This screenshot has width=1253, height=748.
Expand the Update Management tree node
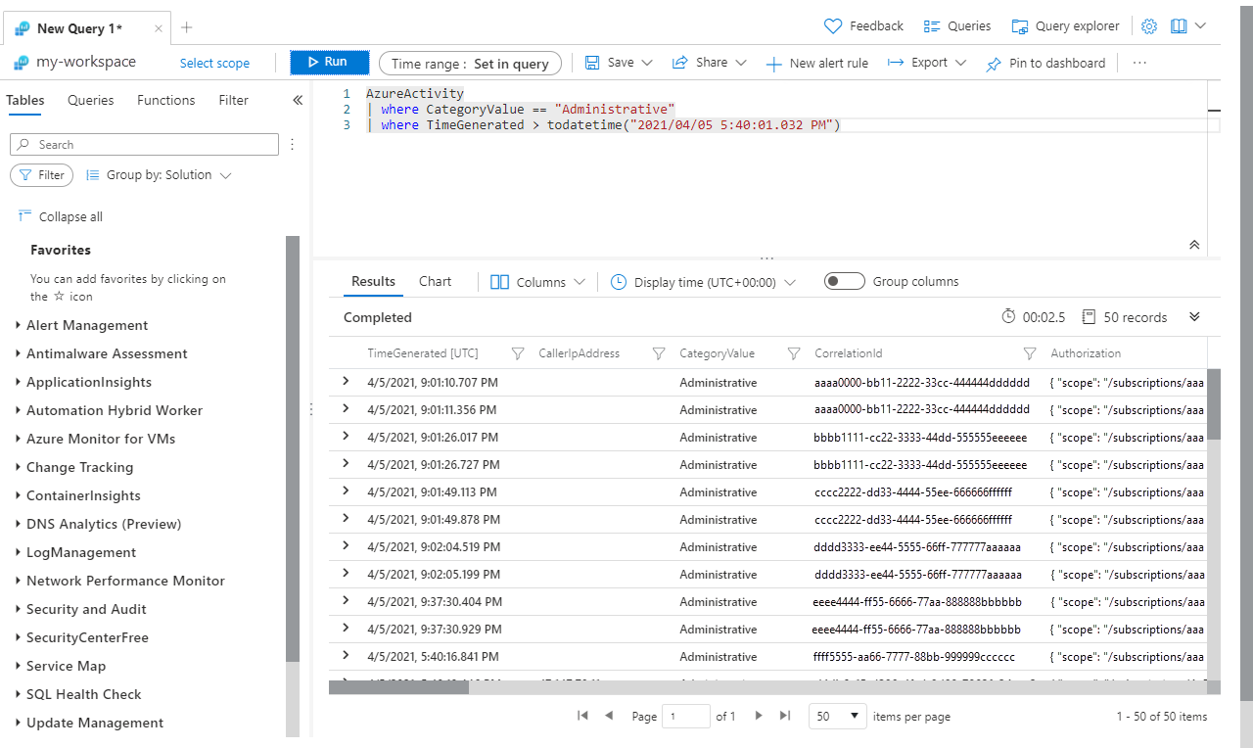pyautogui.click(x=19, y=724)
